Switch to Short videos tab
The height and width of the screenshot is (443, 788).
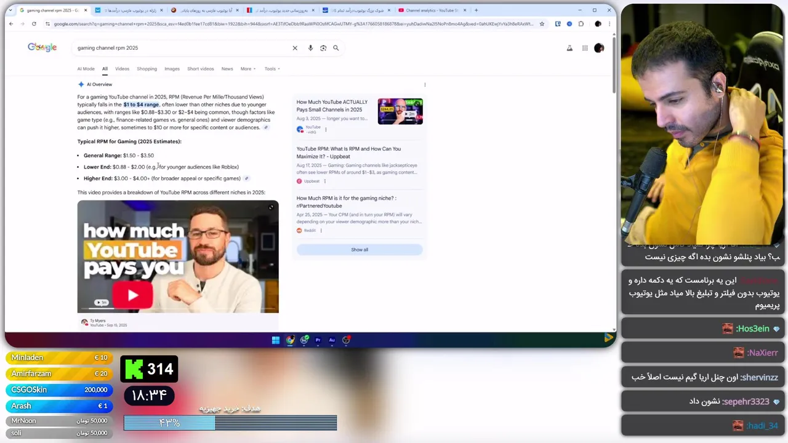click(201, 69)
